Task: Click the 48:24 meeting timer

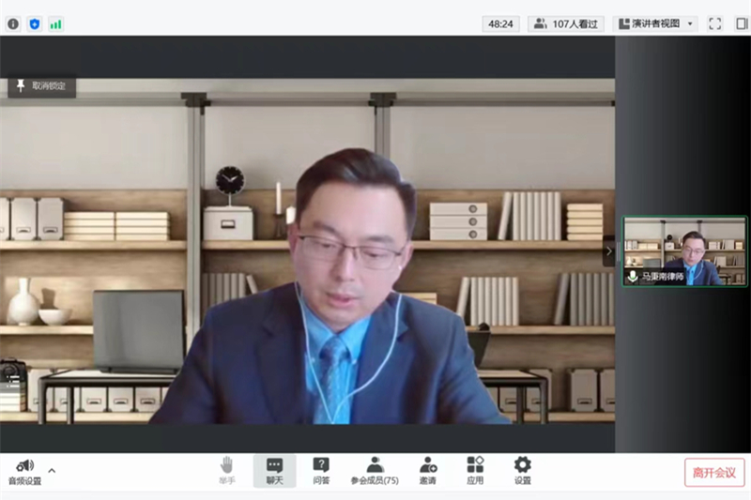Action: [500, 23]
